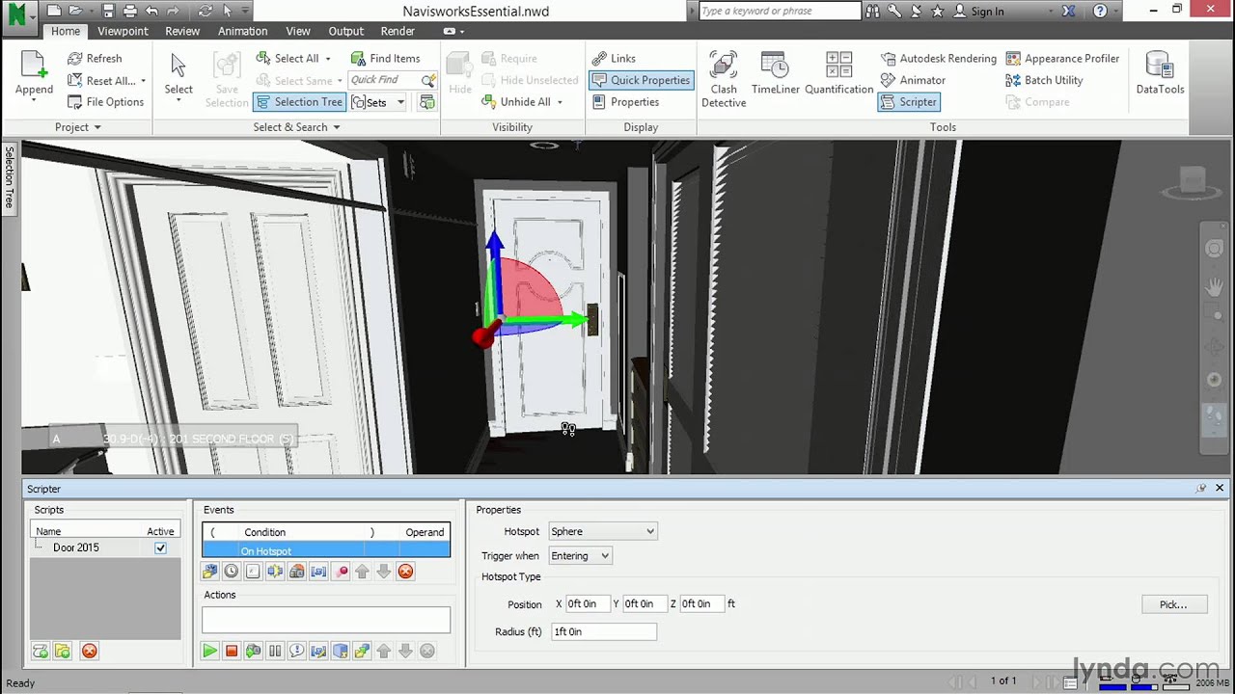The width and height of the screenshot is (1235, 694).
Task: Toggle the Links display
Action: pyautogui.click(x=614, y=58)
